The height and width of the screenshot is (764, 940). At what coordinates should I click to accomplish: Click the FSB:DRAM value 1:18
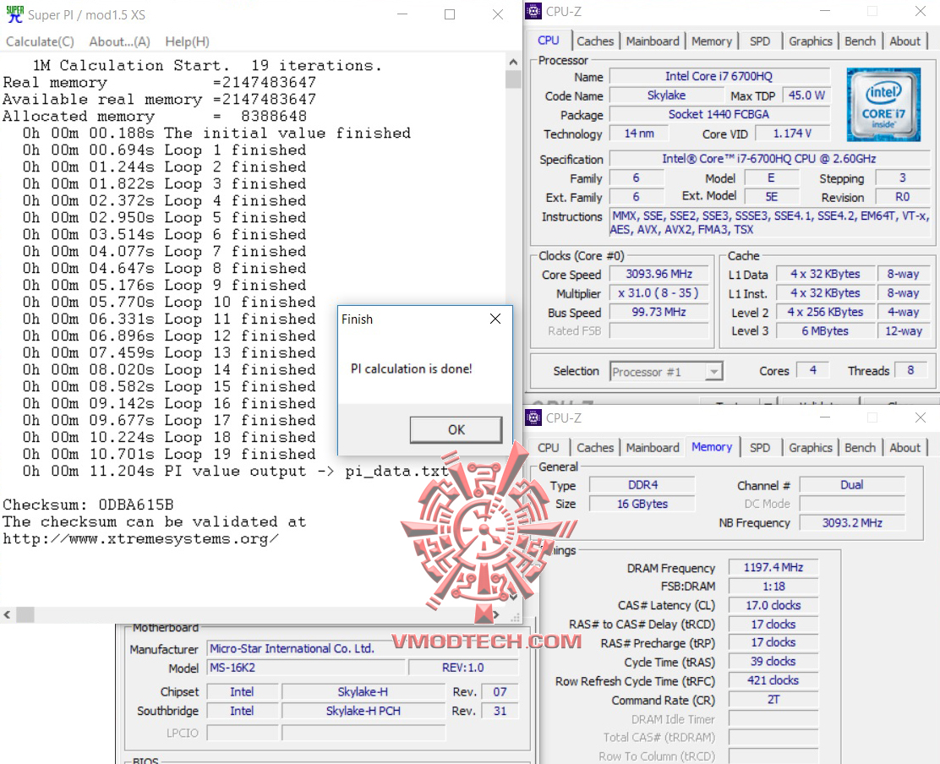pyautogui.click(x=773, y=587)
